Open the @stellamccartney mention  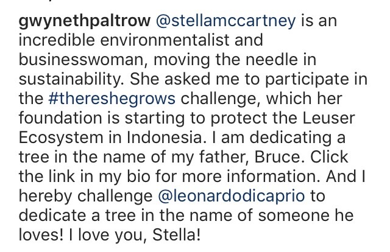[226, 21]
